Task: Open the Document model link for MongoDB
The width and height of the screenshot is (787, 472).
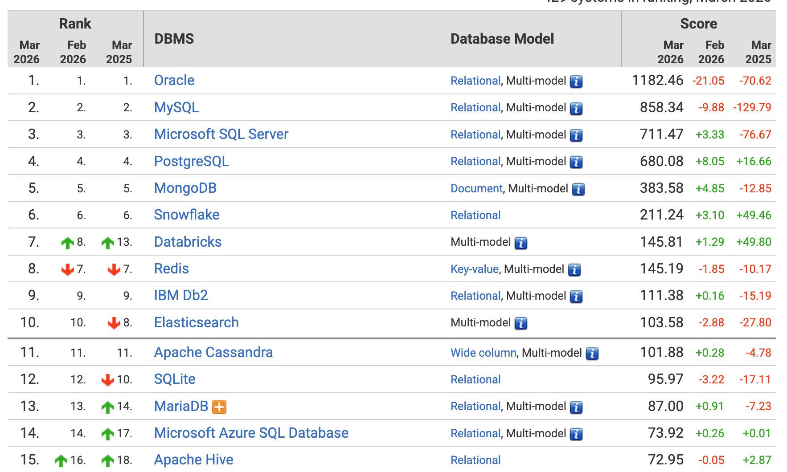Action: pyautogui.click(x=476, y=188)
